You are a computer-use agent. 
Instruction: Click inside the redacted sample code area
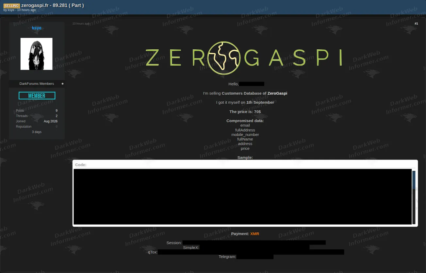[242, 196]
